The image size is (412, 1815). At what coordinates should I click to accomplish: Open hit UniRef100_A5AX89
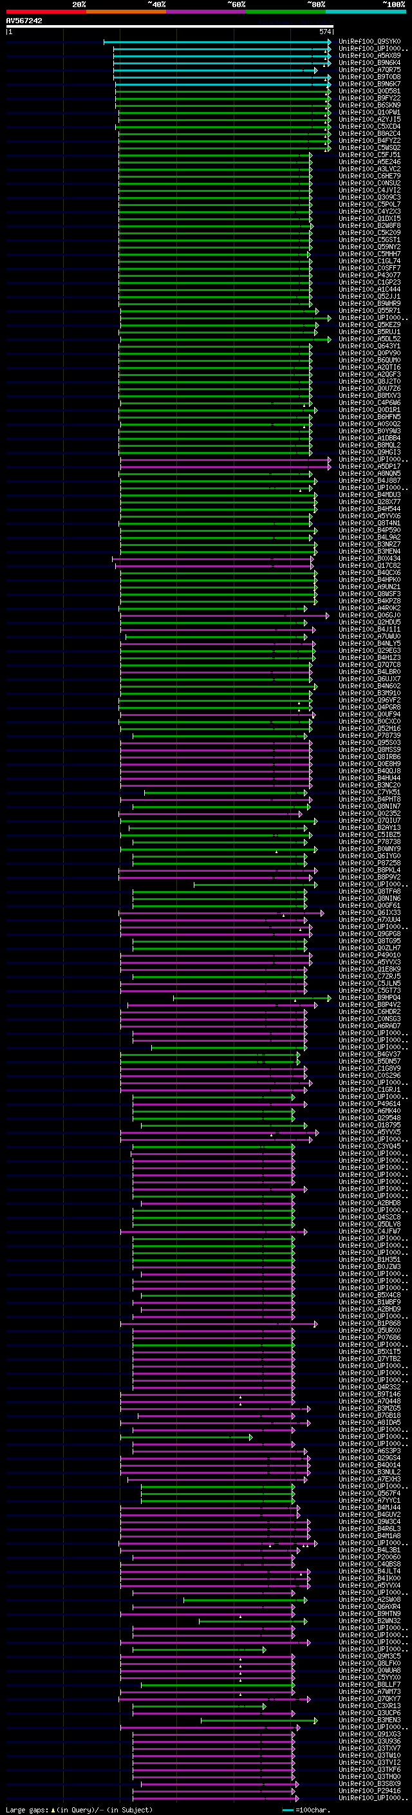pyautogui.click(x=370, y=55)
